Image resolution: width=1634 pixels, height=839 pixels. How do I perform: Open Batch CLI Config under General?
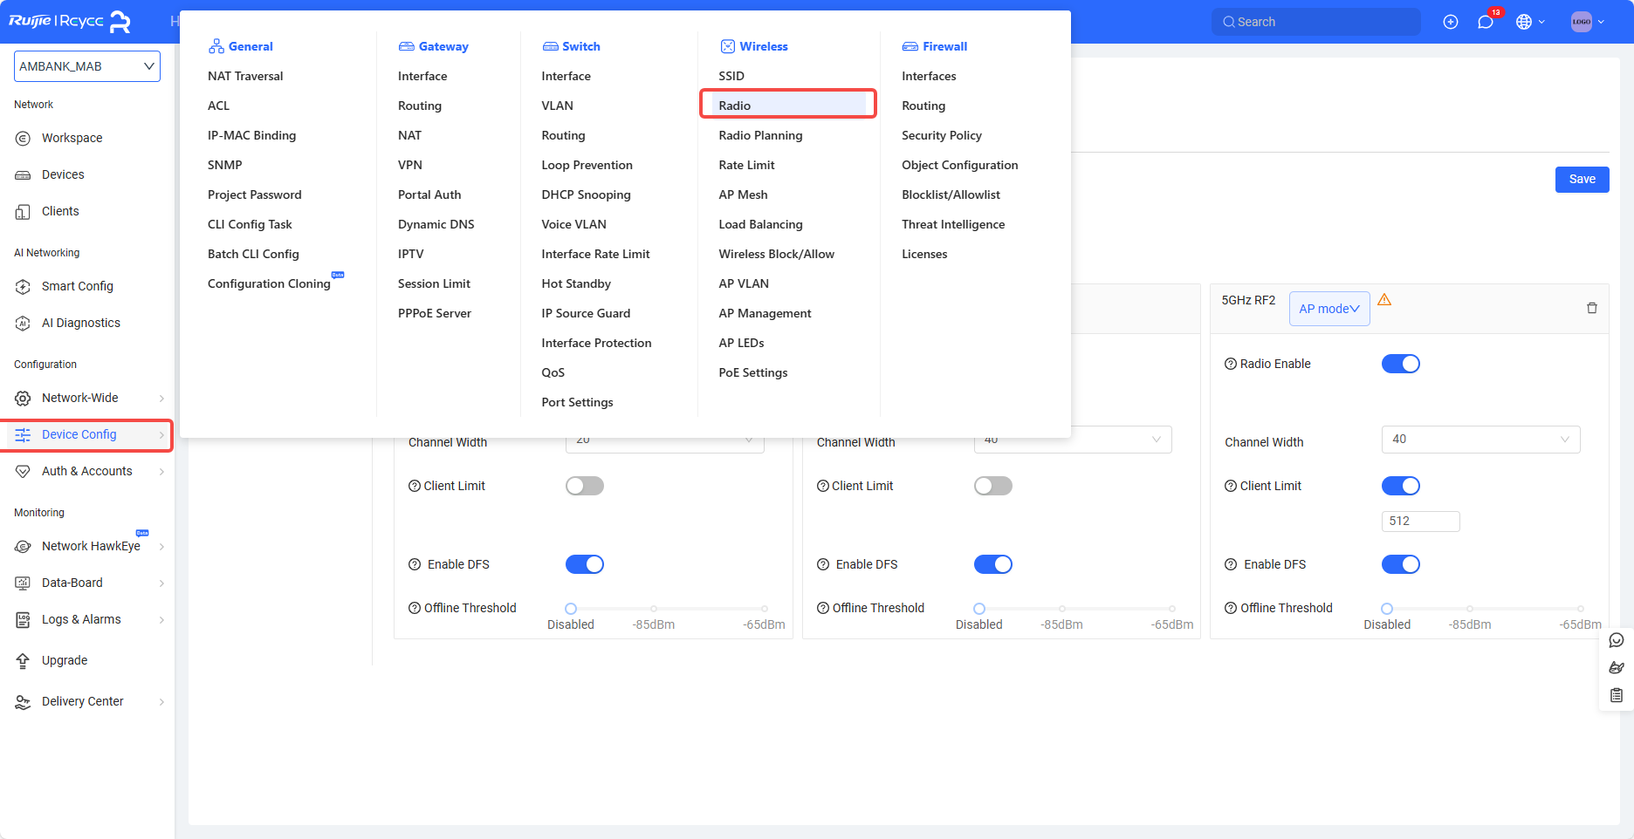253,254
